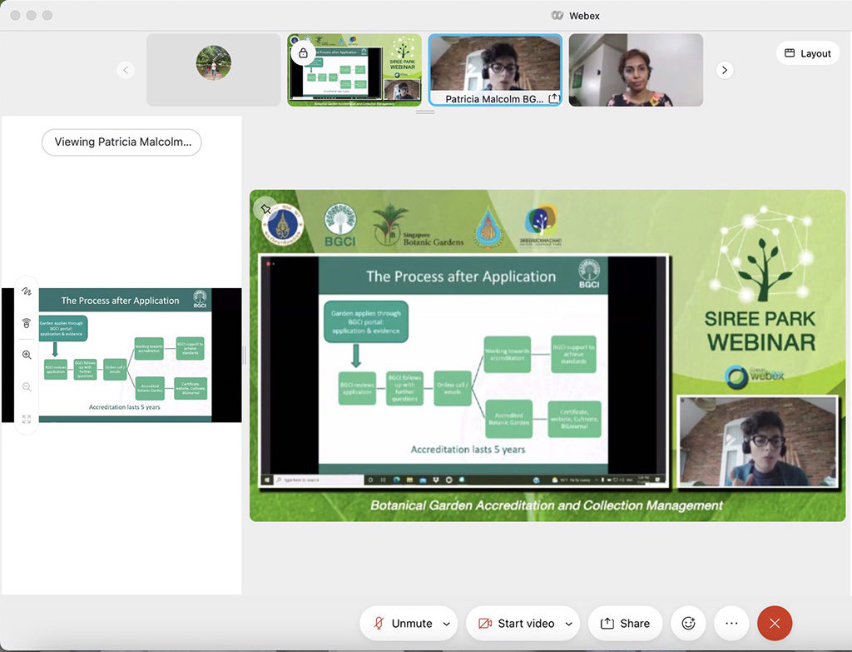This screenshot has height=652, width=852.
Task: Click the Viewing Patricia Malcolm button
Action: 121,142
